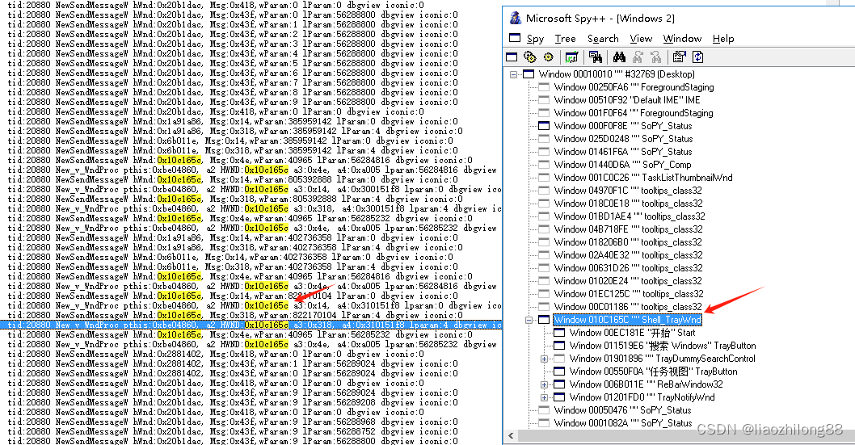The height and width of the screenshot is (445, 855).
Task: Click the Spy++ app icon in title bar
Action: 516,18
